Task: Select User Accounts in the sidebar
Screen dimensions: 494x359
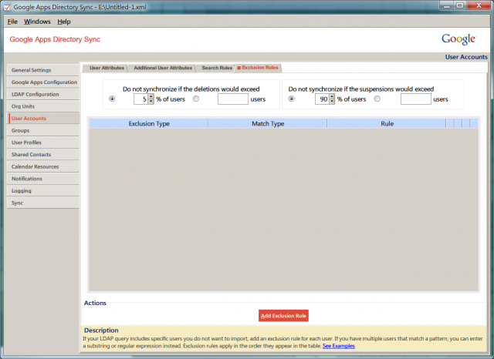Action: pyautogui.click(x=43, y=118)
